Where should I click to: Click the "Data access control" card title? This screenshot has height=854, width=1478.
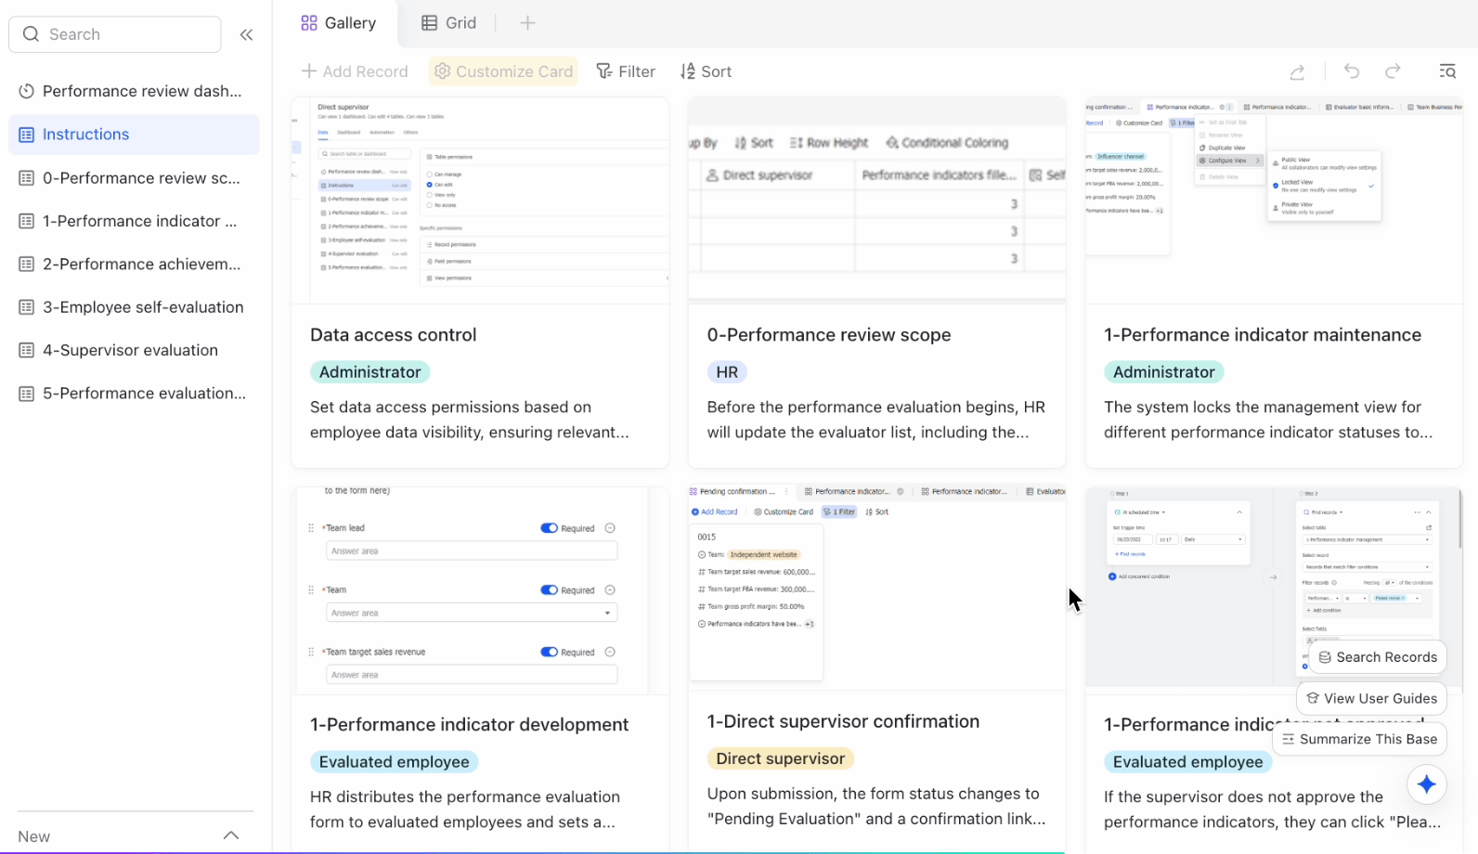[394, 335]
